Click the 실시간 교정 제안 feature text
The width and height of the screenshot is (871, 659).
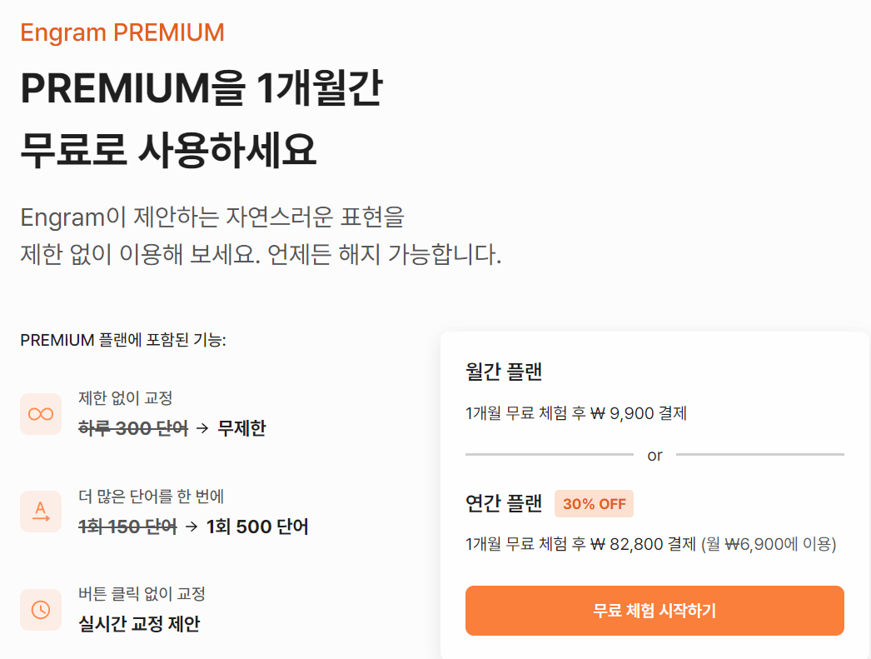139,624
